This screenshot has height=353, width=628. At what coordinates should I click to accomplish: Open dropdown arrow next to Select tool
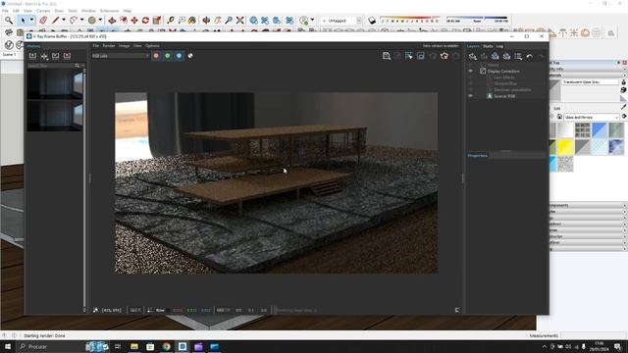pos(31,20)
